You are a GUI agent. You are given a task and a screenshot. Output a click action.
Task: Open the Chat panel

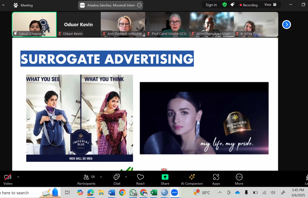[x=117, y=179]
